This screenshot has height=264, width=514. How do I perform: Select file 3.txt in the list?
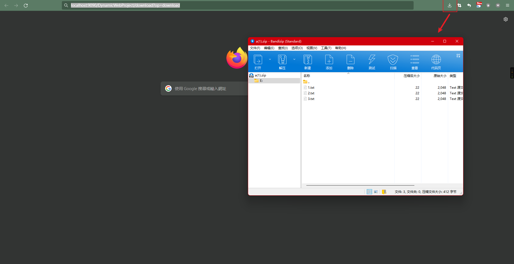point(309,99)
